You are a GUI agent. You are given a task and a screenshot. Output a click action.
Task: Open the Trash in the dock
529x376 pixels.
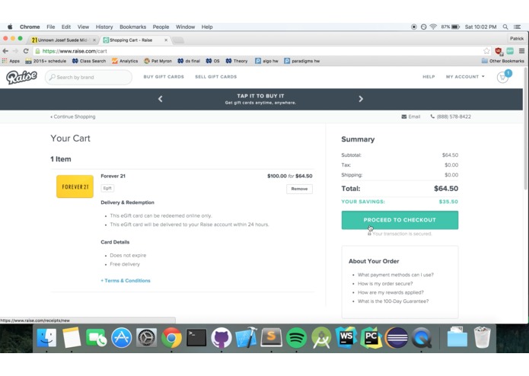tap(482, 337)
